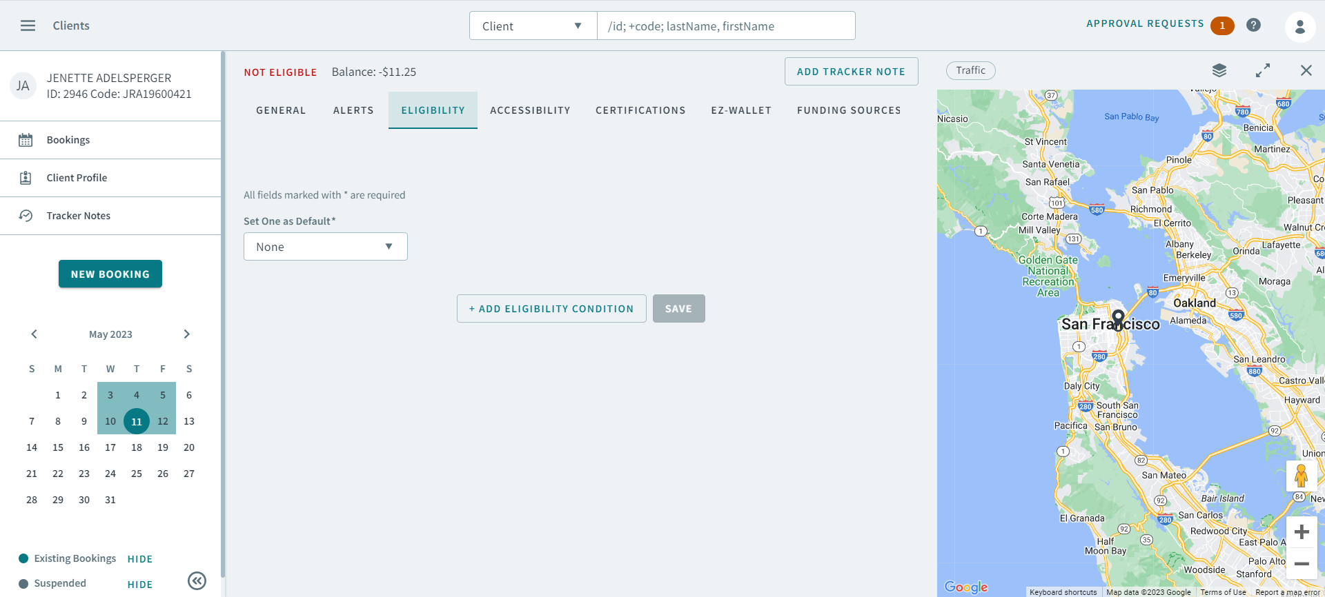Click the help question mark icon
Viewport: 1325px width, 597px height.
[1253, 25]
